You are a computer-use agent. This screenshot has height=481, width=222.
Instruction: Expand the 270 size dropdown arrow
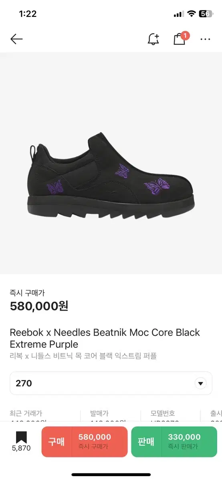(x=200, y=383)
